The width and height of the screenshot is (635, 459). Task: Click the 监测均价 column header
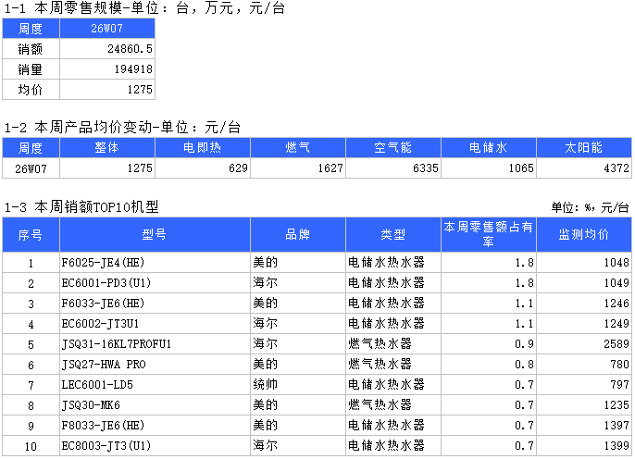(x=583, y=234)
